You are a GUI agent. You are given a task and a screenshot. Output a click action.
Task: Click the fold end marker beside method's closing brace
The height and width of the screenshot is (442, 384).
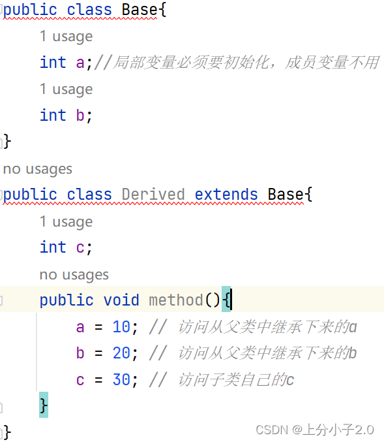[1, 407]
